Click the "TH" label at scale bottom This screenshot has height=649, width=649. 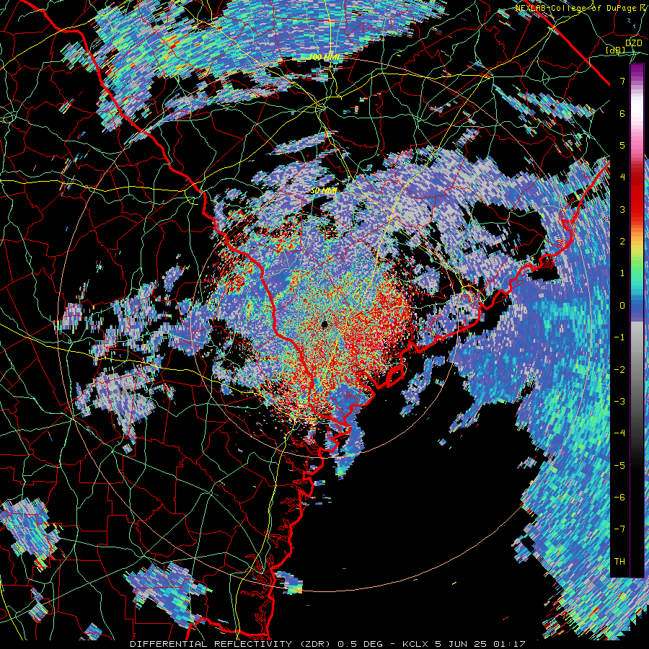click(619, 562)
